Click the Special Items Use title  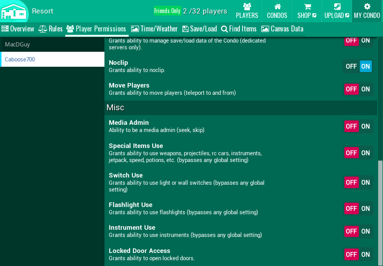pos(136,146)
